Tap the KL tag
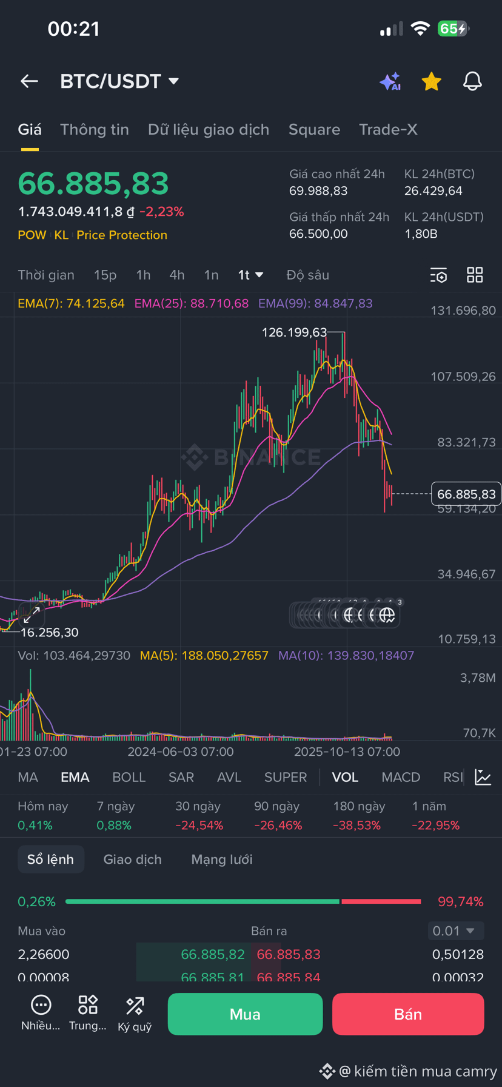The width and height of the screenshot is (502, 1087). 61,235
